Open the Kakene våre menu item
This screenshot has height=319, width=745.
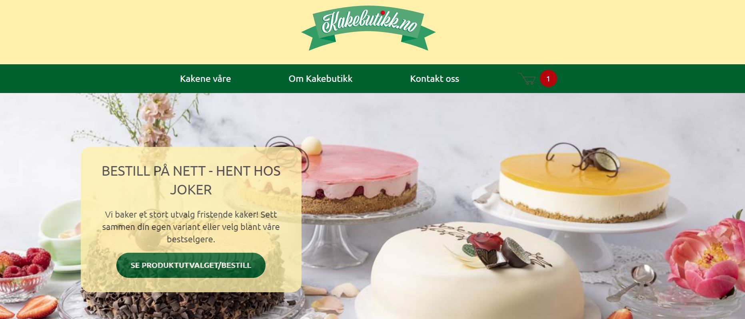pos(206,79)
